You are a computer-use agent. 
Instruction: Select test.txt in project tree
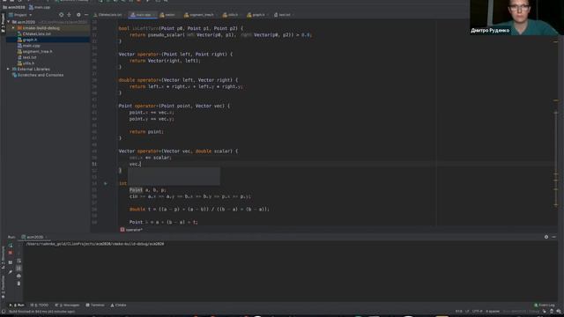tap(29, 57)
